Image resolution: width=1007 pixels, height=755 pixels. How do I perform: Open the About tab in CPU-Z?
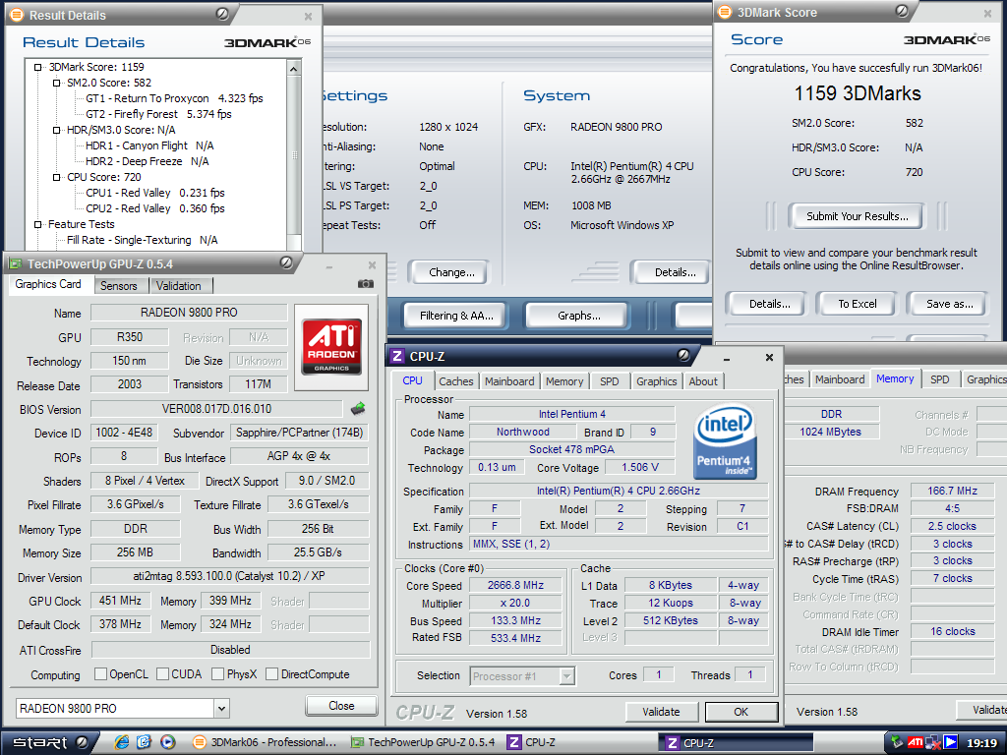click(x=703, y=381)
